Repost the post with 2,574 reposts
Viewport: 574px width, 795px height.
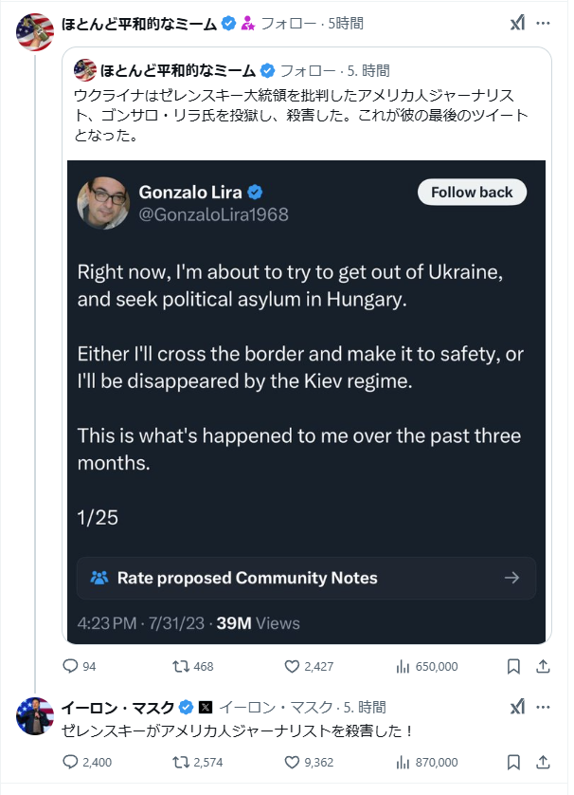tap(181, 762)
